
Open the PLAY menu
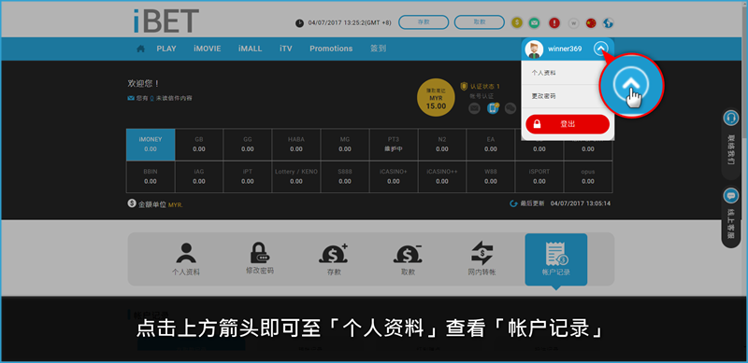[x=166, y=49]
